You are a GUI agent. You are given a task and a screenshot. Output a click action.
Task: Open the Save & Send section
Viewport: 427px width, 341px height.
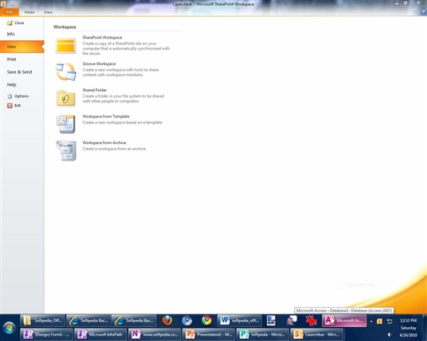[x=19, y=72]
